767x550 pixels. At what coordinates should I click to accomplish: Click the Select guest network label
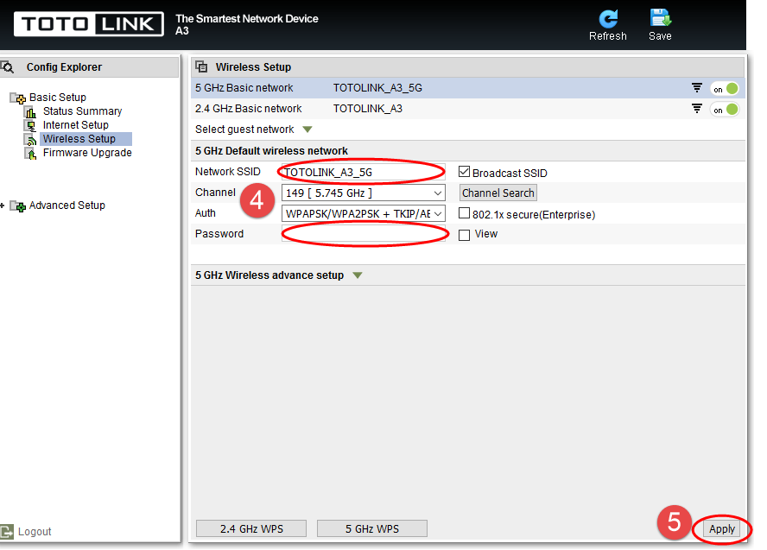tap(244, 130)
